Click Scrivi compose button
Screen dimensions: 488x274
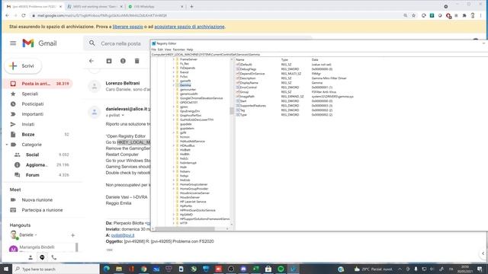23,66
